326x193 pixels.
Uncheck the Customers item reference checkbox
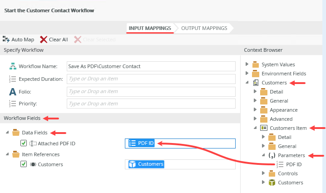pos(24,164)
